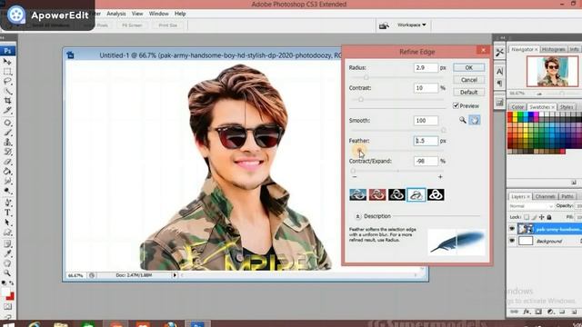Switch to the Styles tab
The image size is (582, 327).
point(567,107)
